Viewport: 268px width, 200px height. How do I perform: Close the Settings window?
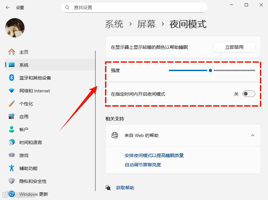point(261,5)
